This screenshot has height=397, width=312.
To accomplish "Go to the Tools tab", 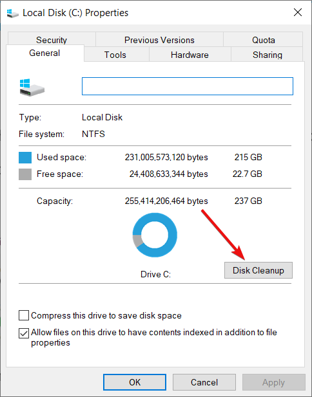I will point(115,55).
